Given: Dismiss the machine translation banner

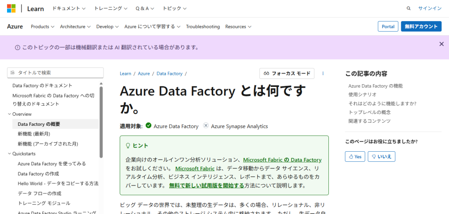Looking at the screenshot, I should tap(442, 44).
